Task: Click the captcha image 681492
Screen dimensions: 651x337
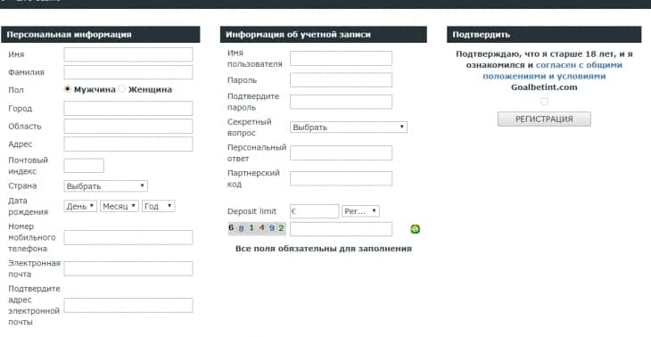Action: [257, 228]
